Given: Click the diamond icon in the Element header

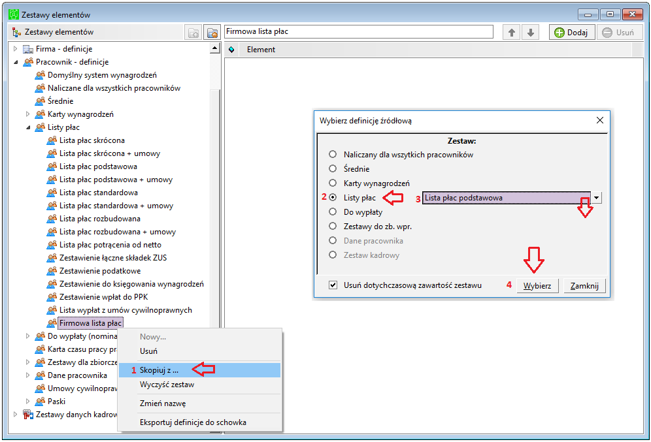Looking at the screenshot, I should click(x=231, y=50).
